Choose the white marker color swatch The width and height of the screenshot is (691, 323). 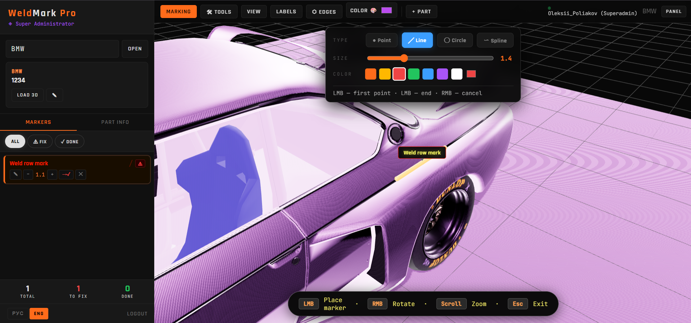(457, 74)
